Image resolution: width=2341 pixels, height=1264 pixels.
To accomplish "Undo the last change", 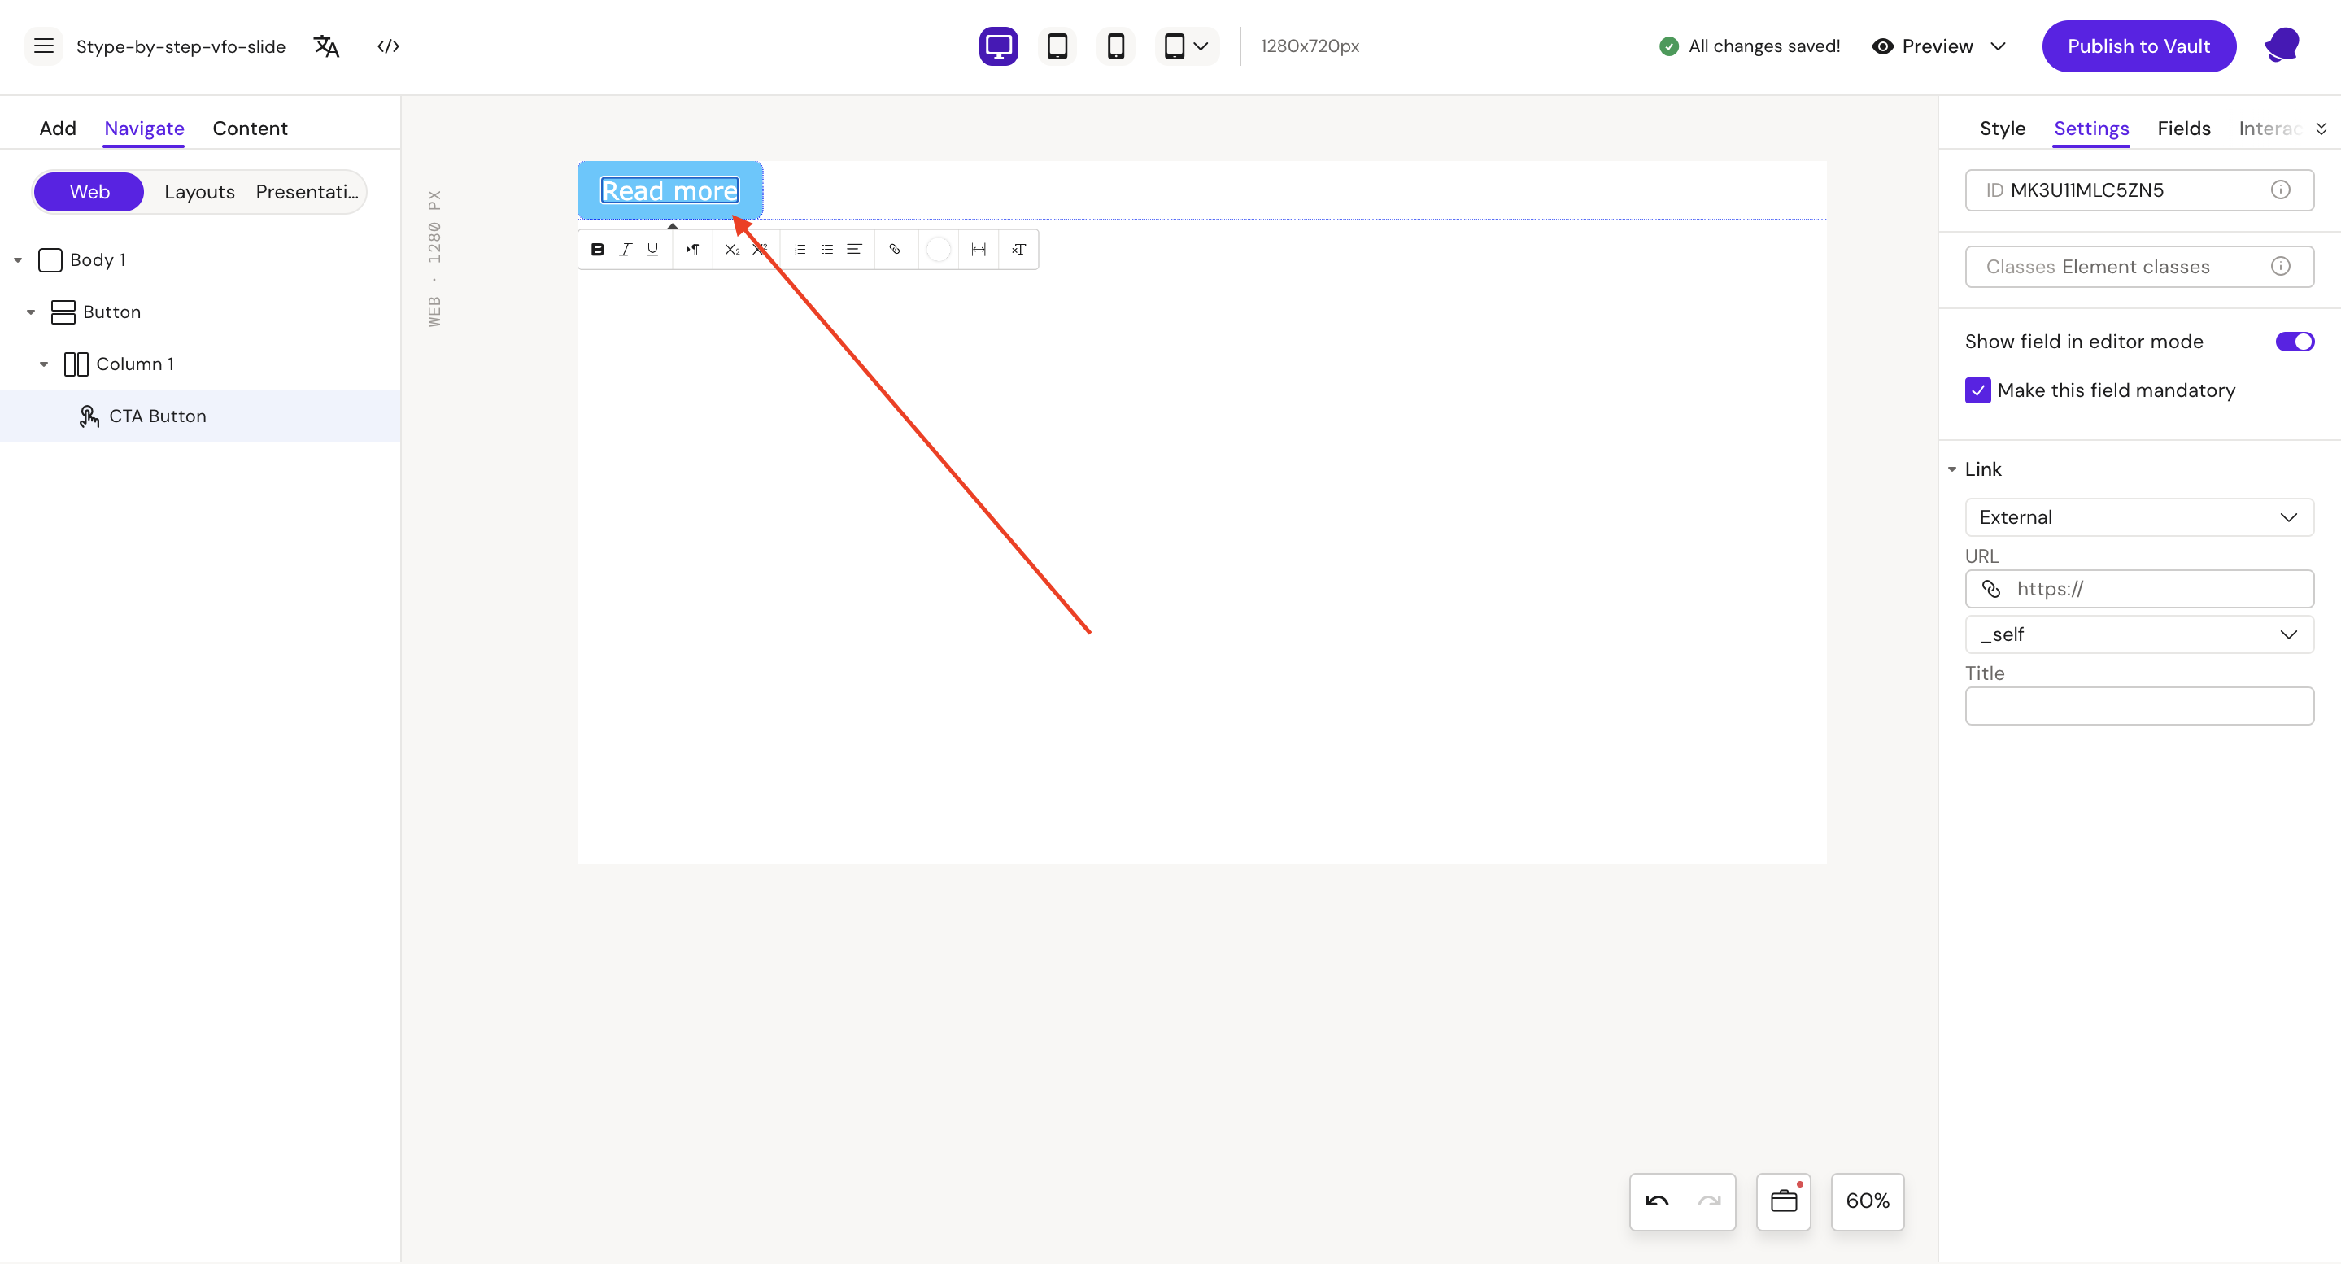I will [1657, 1201].
